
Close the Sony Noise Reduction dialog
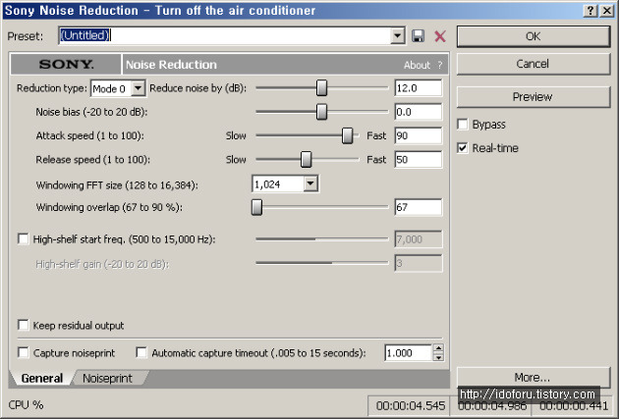[x=607, y=11]
